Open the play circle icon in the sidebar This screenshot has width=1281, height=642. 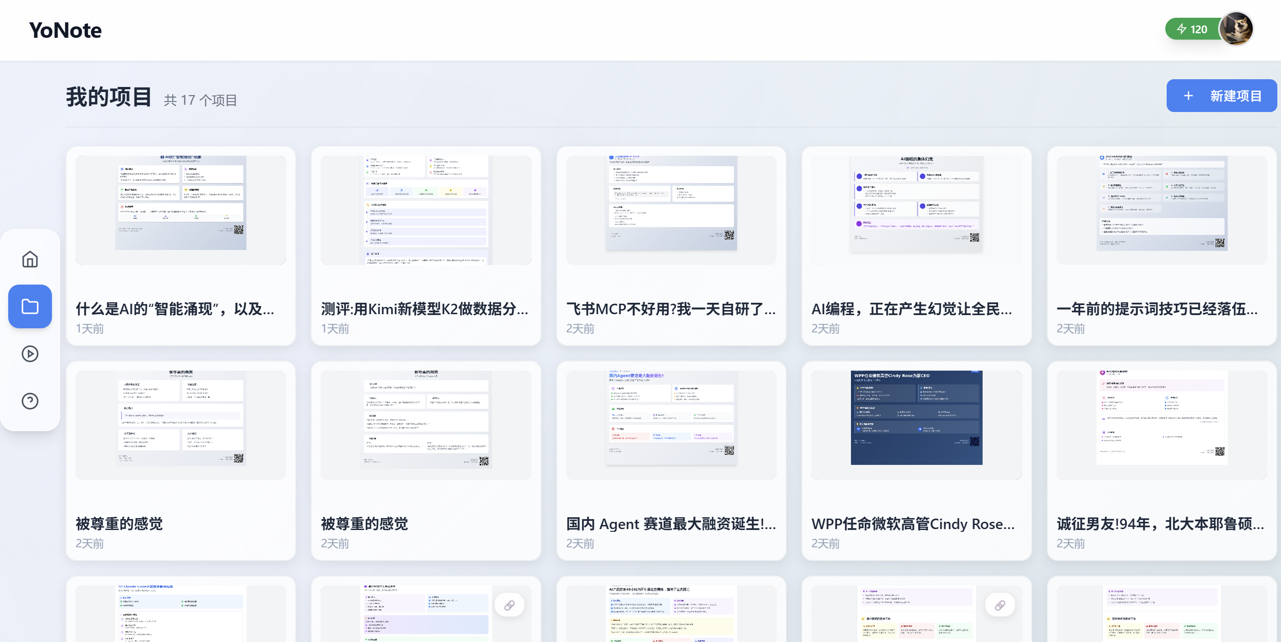click(30, 354)
